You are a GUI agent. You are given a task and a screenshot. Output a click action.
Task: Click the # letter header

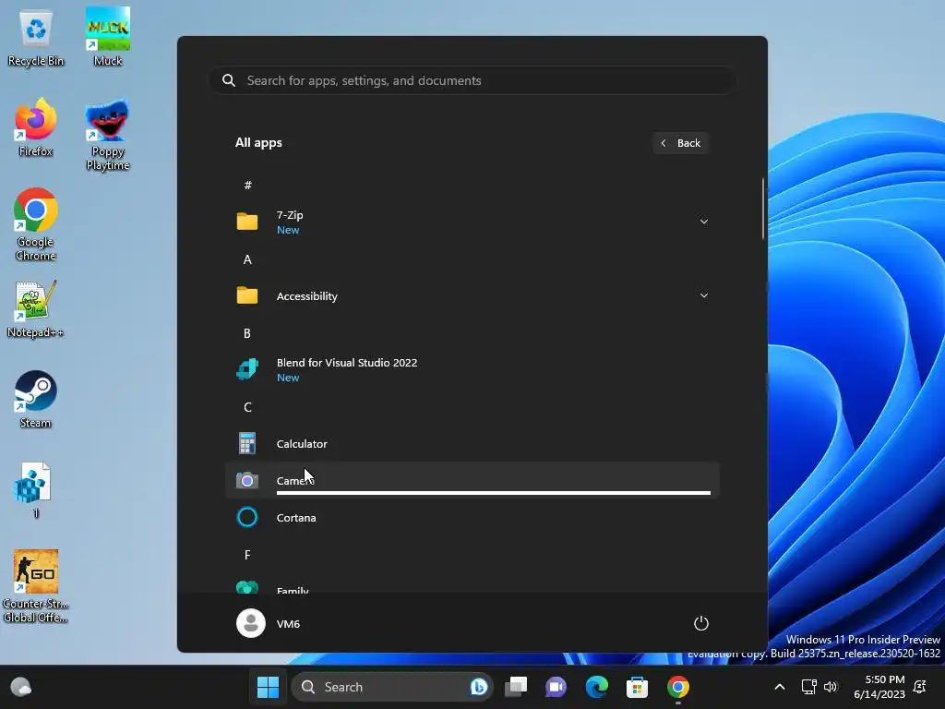[x=247, y=185]
